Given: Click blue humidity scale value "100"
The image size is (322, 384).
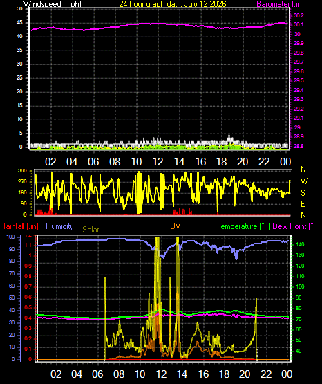Looking at the screenshot, I should click(x=11, y=237).
